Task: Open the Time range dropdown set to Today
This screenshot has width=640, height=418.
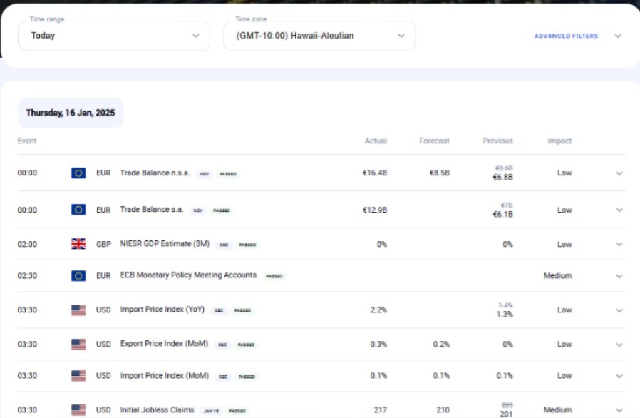Action: 114,36
